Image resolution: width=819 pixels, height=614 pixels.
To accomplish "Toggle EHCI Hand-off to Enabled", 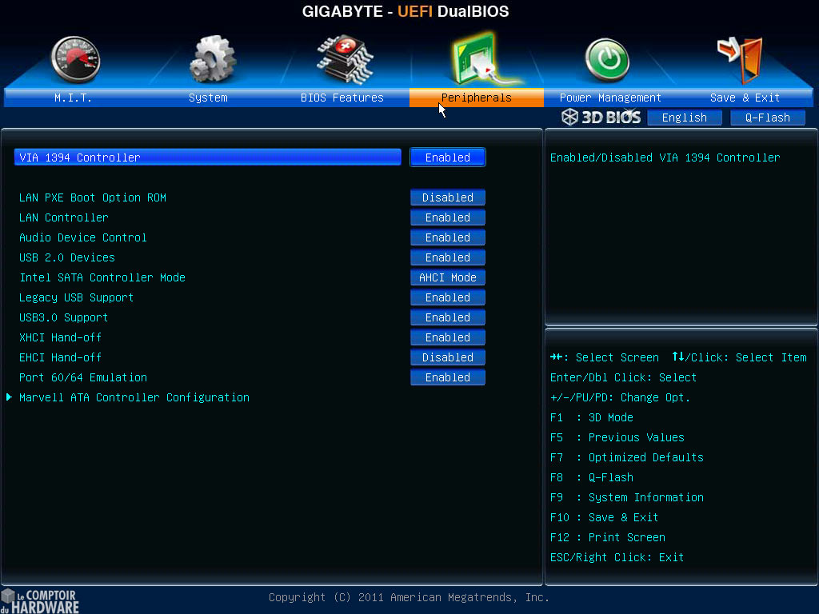I will pos(447,357).
